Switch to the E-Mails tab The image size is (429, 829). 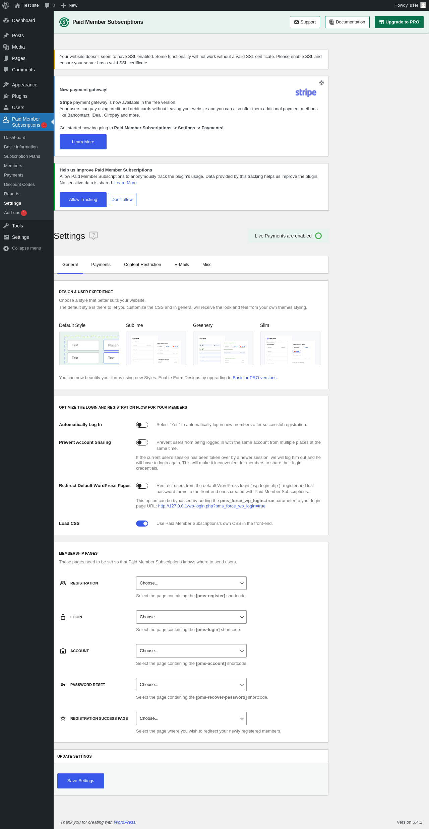(x=182, y=265)
